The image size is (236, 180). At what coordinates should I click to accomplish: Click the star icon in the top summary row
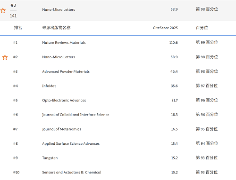point(3,11)
